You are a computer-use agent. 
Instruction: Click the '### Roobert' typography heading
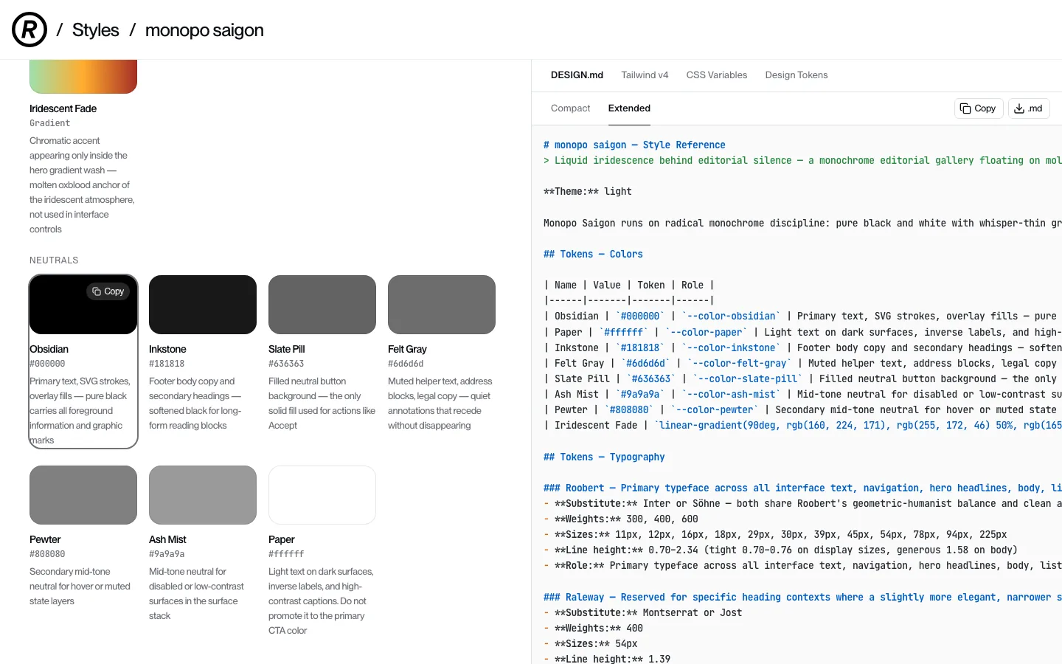point(802,488)
